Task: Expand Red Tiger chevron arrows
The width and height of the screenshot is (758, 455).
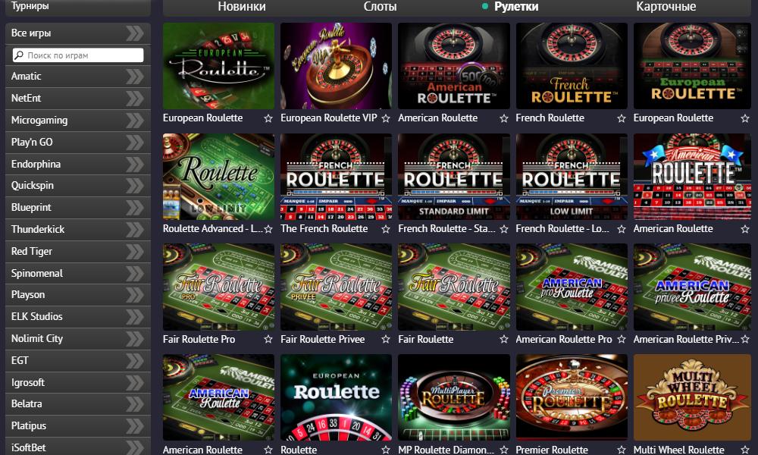Action: pos(135,252)
